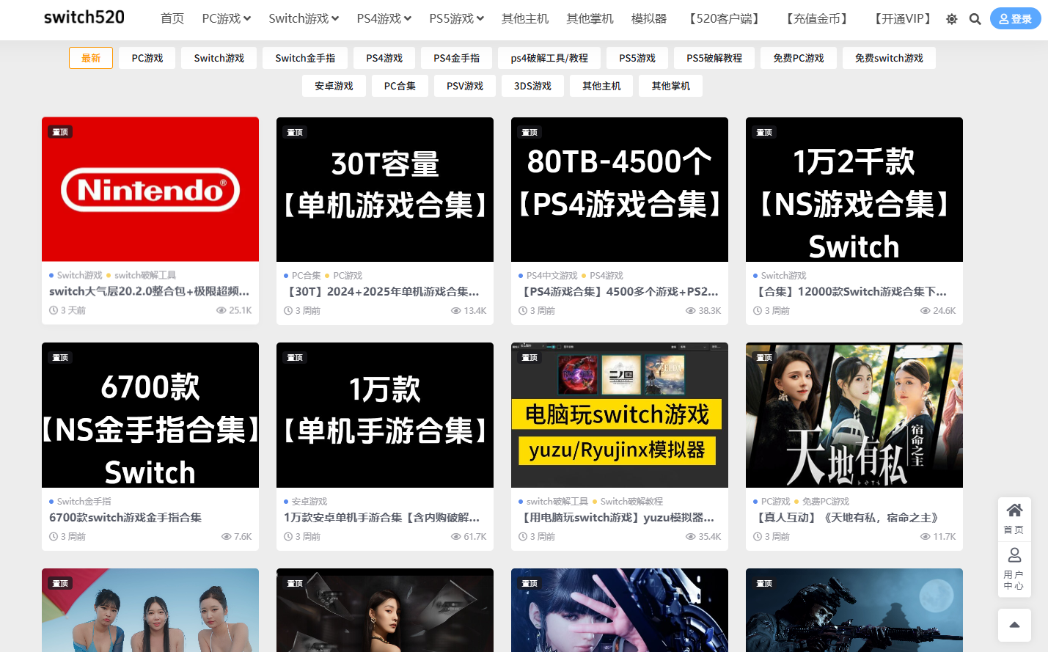Open bikini girls thumbnail post
The image size is (1048, 652).
point(150,610)
